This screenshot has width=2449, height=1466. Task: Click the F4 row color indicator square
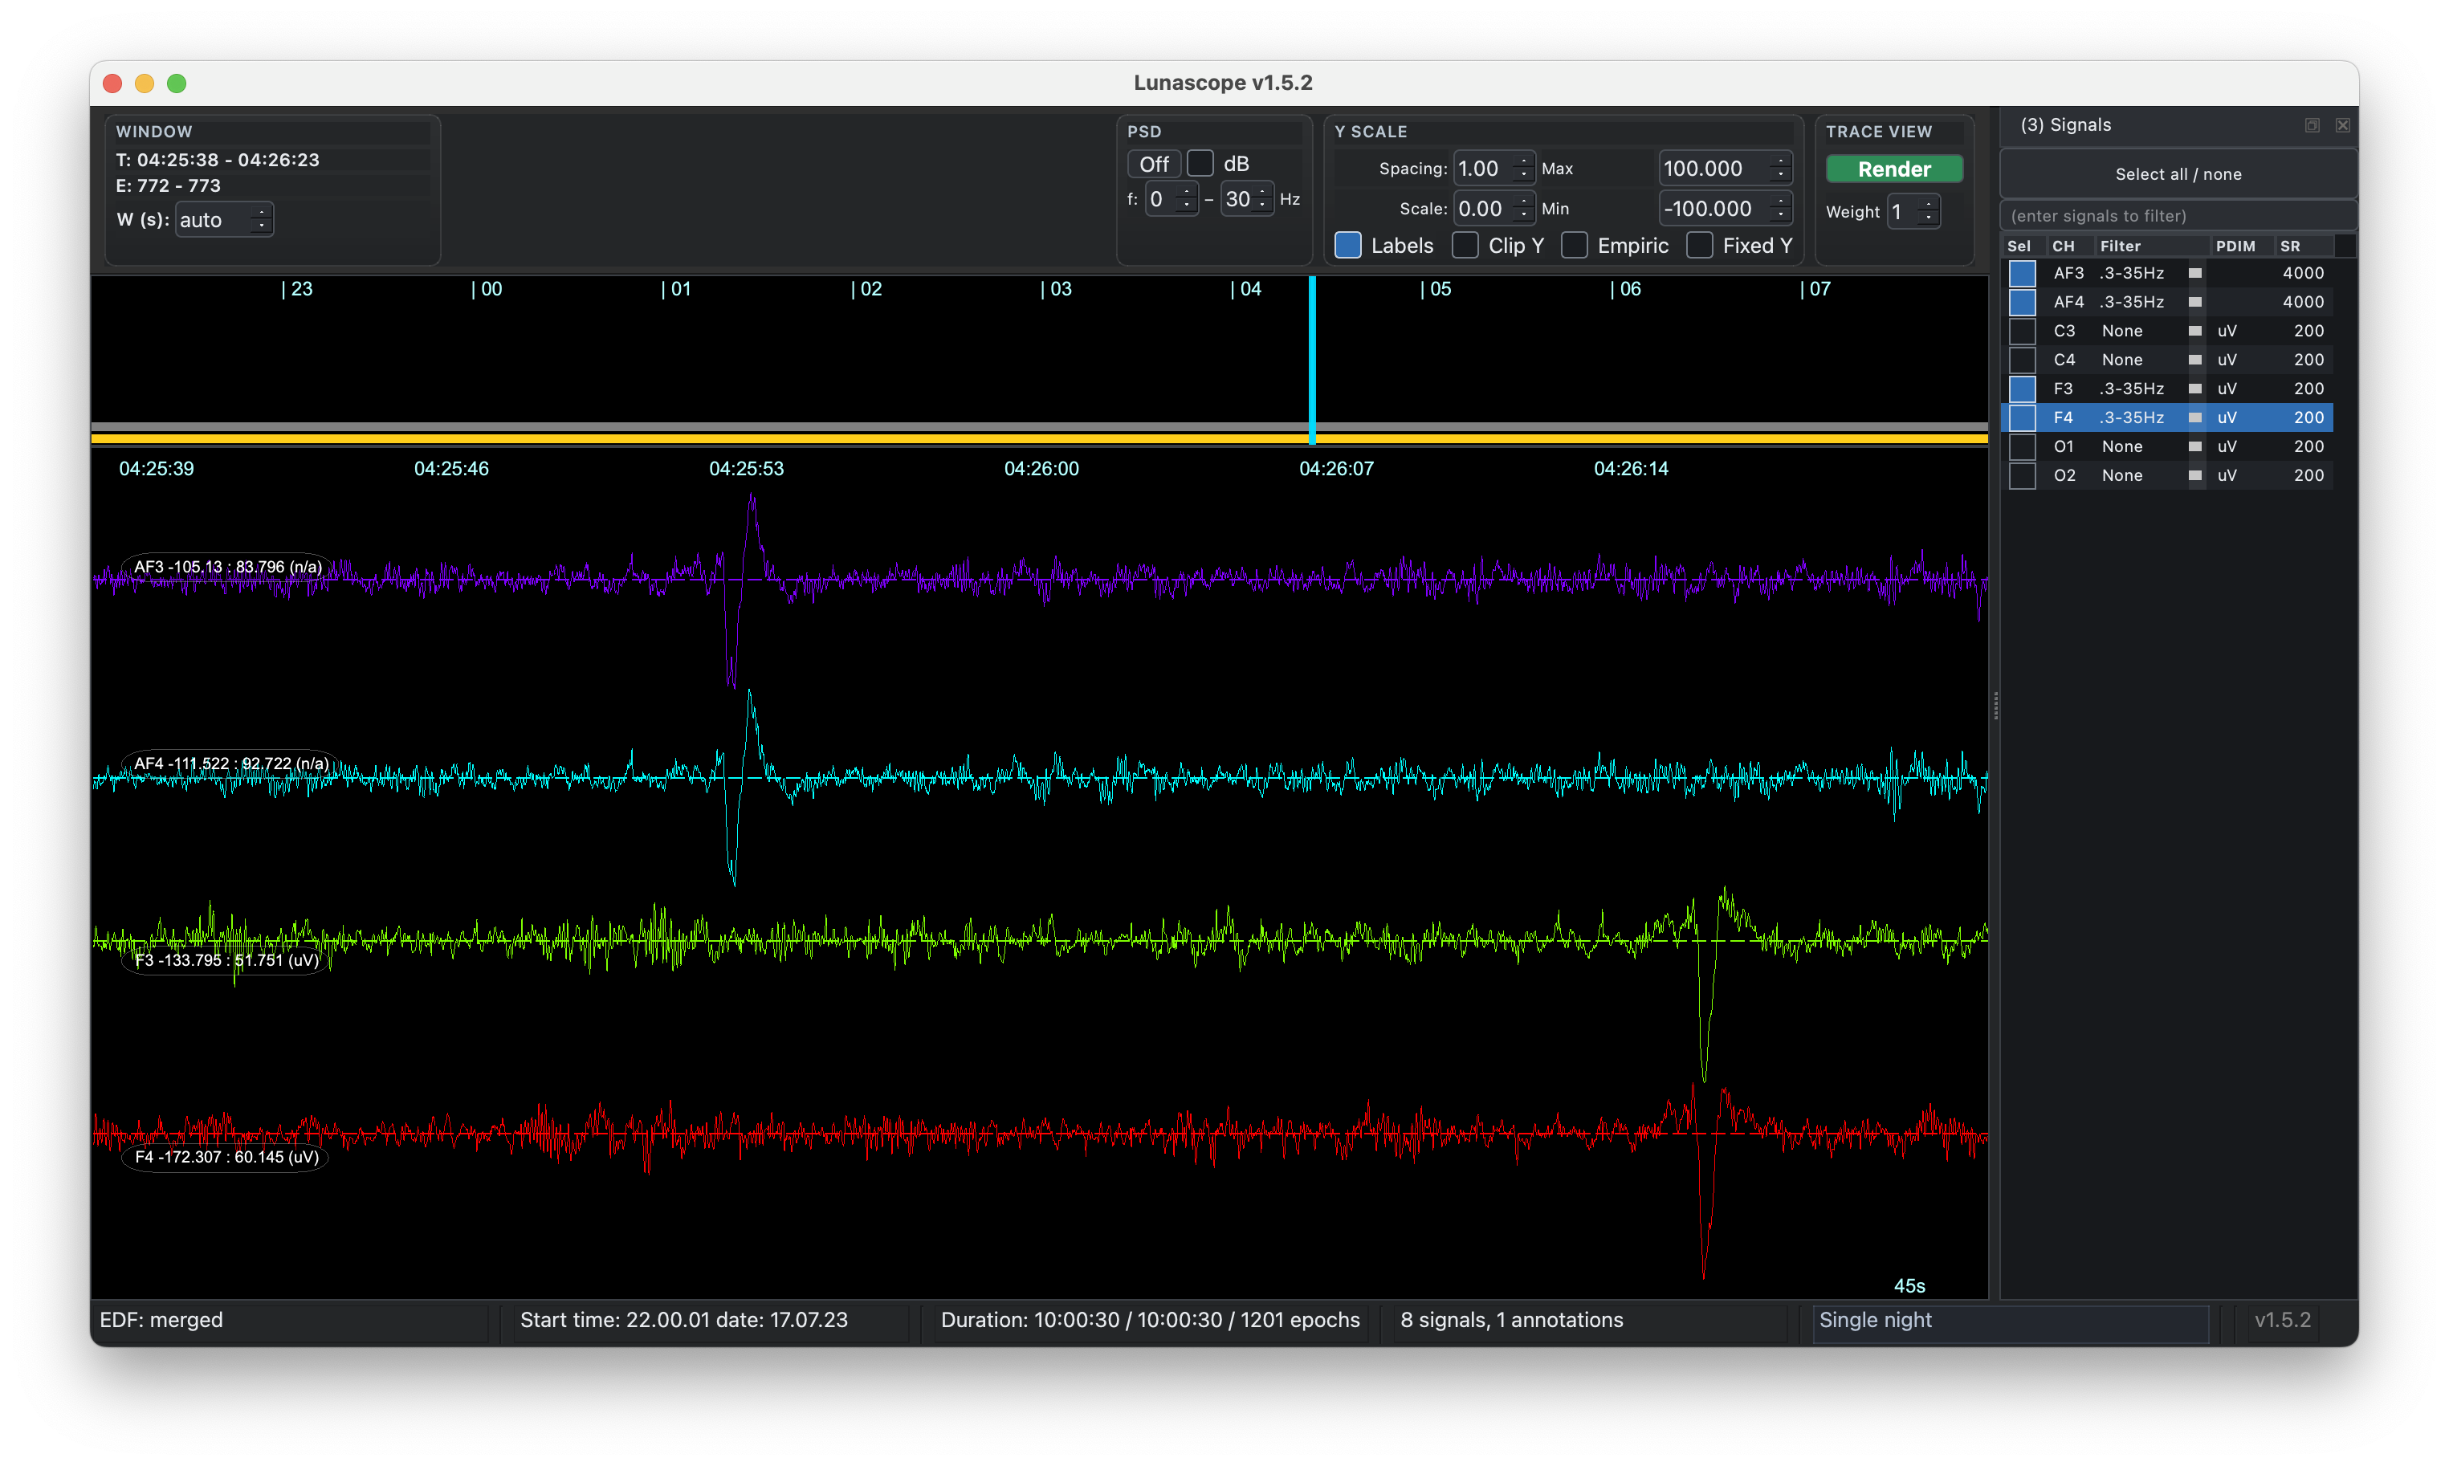(2194, 417)
